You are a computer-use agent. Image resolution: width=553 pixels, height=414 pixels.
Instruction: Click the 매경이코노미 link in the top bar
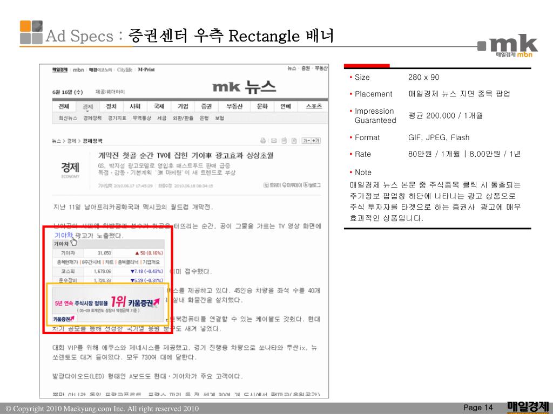(100, 70)
